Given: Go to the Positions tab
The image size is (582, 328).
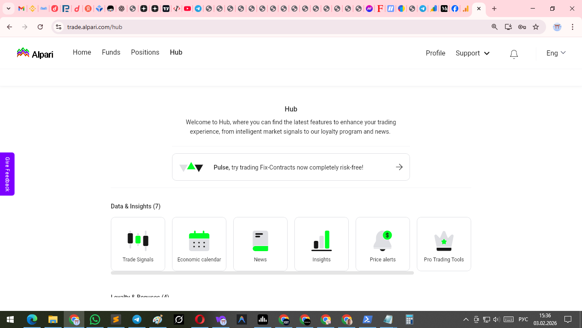Looking at the screenshot, I should tap(145, 52).
